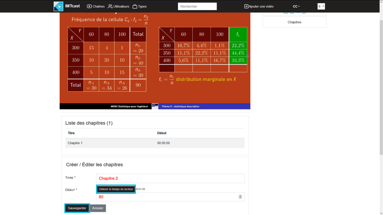383x215 pixels.
Task: Go to the IMTcast home link
Action: 72,6
